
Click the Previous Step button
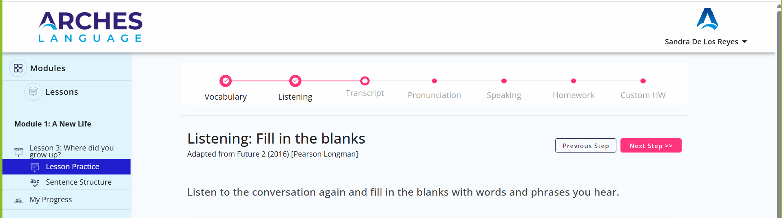(586, 146)
